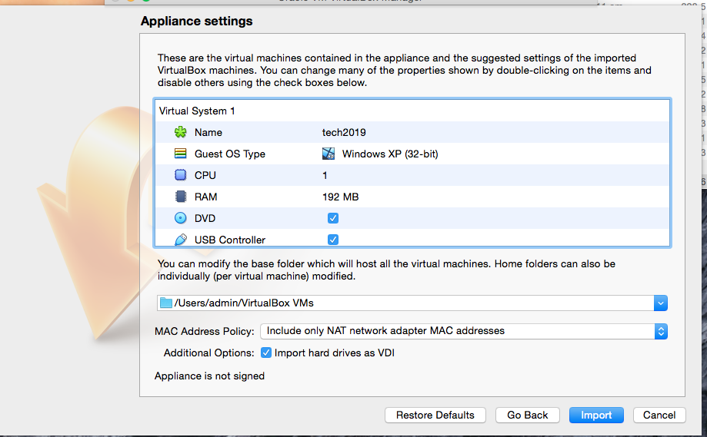The height and width of the screenshot is (437, 707).
Task: Click the DVD disc icon
Action: pyautogui.click(x=180, y=218)
